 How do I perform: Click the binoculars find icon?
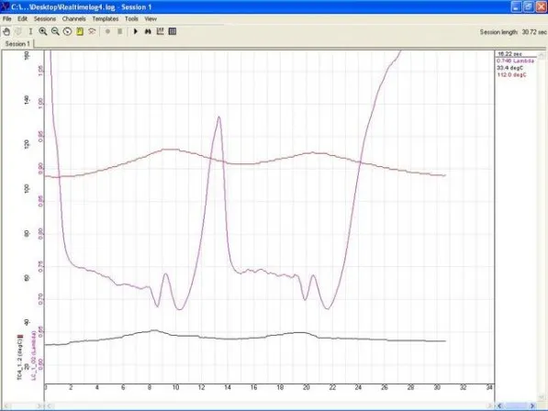148,32
